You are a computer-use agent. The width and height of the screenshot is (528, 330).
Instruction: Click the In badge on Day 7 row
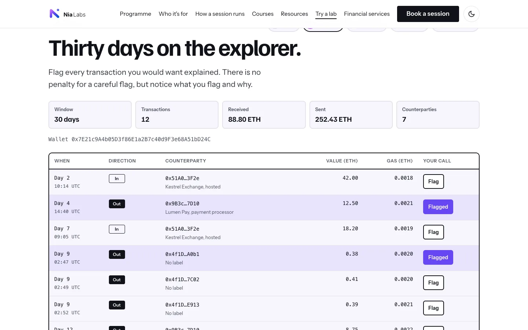[x=117, y=229]
